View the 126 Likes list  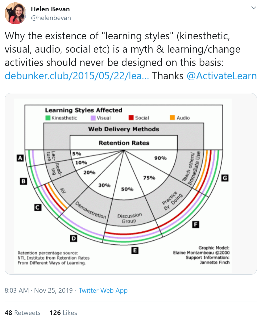63,313
